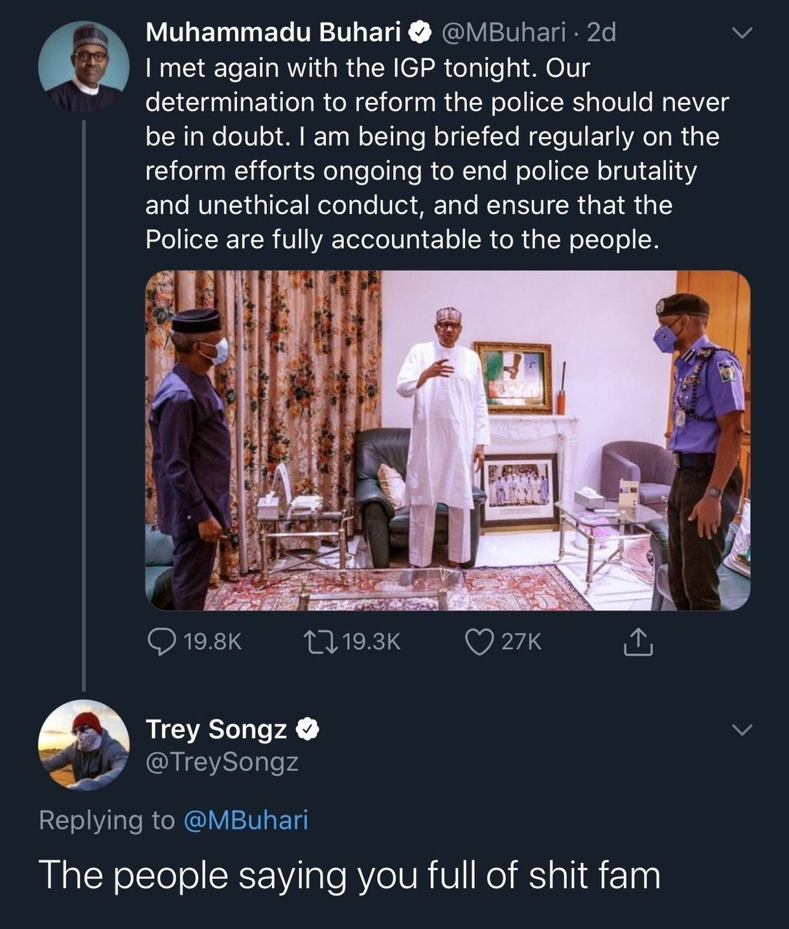Open the attached meeting photo
This screenshot has height=929, width=789.
447,441
